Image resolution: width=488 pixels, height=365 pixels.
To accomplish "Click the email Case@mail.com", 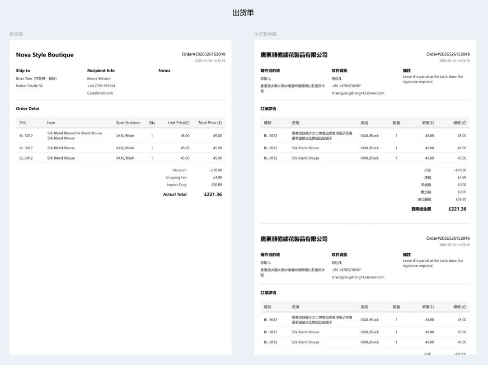I will [x=100, y=93].
